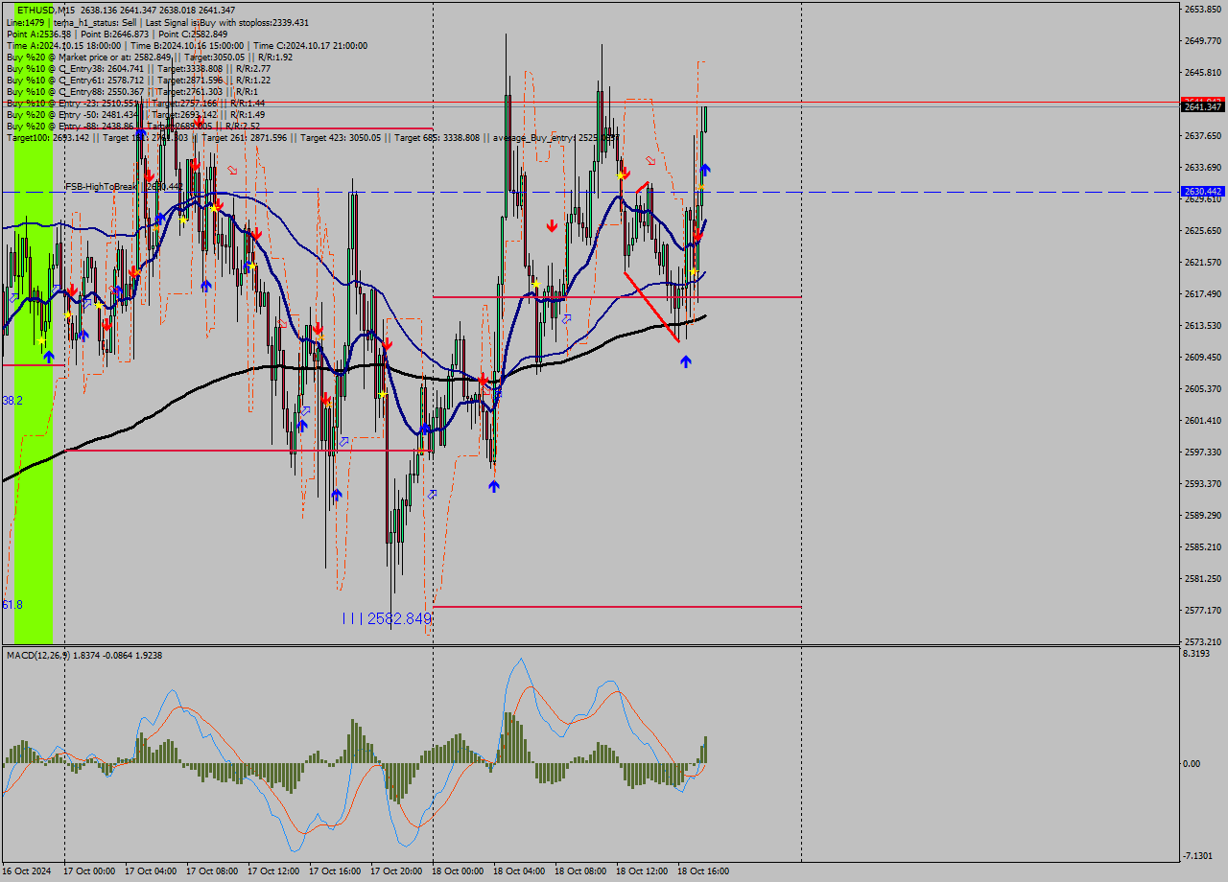Click the '18 Oct 08:00' time axis label
The width and height of the screenshot is (1228, 882).
tap(580, 871)
